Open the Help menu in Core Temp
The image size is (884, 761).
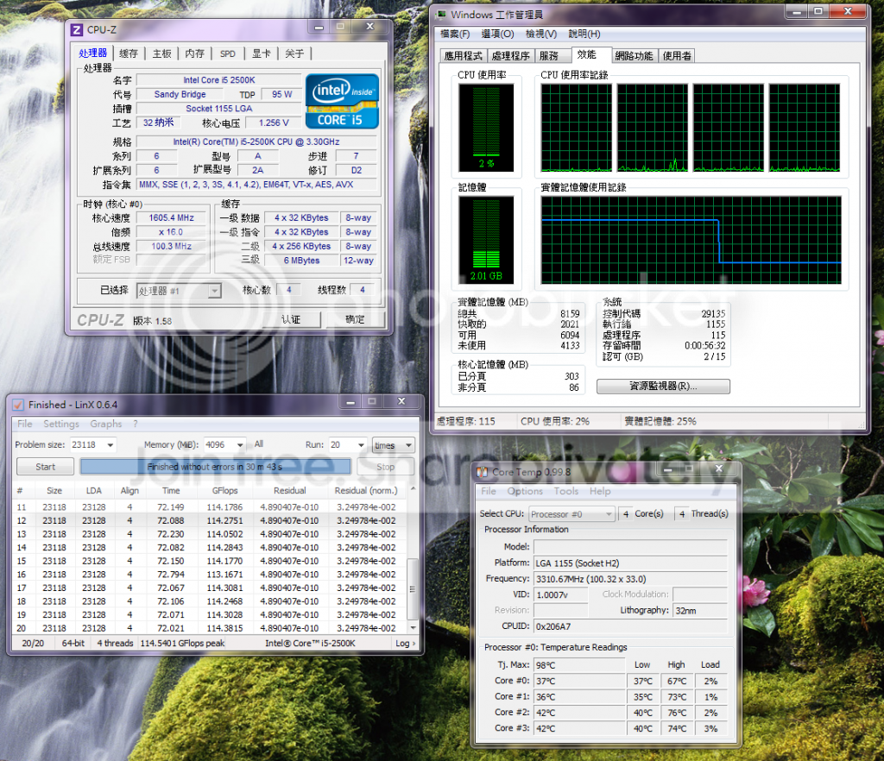(600, 491)
